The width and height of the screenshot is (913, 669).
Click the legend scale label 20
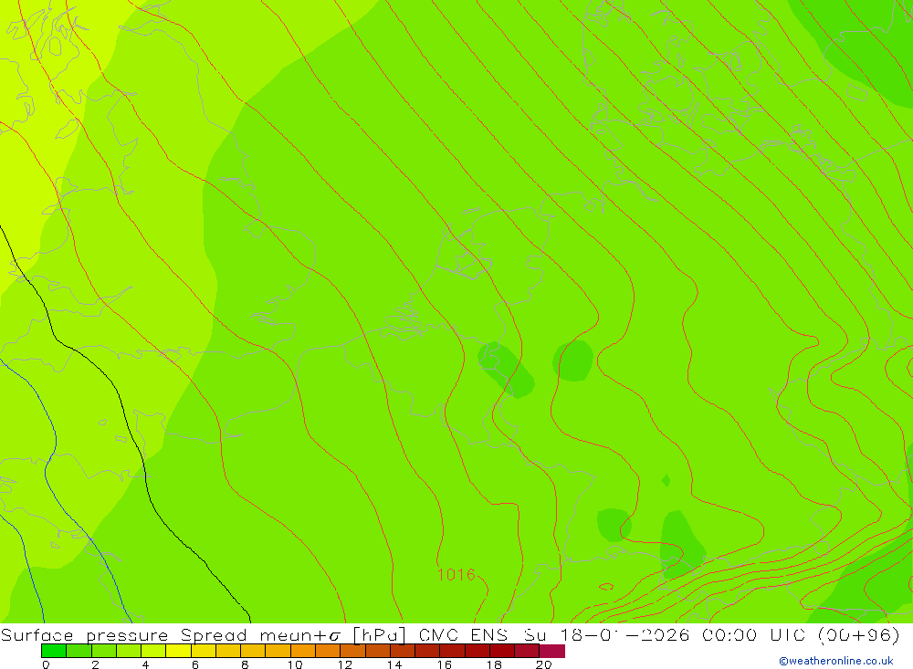coord(543,664)
